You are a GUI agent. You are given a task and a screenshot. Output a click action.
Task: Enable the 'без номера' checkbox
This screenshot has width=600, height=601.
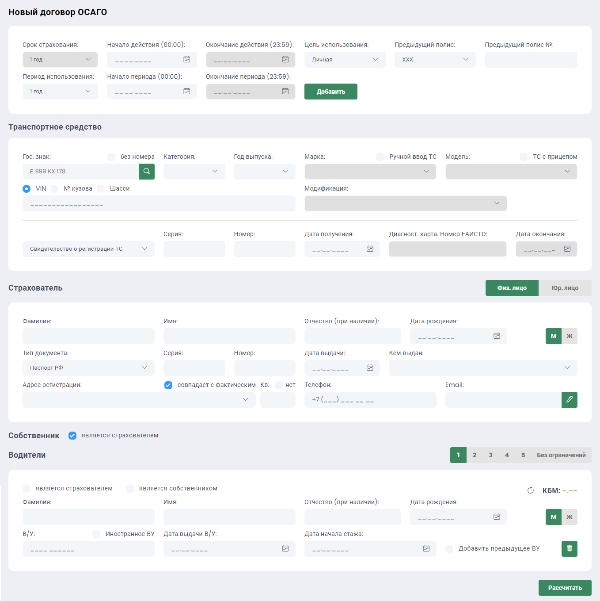pyautogui.click(x=111, y=157)
